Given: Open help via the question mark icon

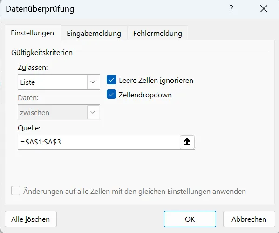Looking at the screenshot, I should tap(231, 8).
